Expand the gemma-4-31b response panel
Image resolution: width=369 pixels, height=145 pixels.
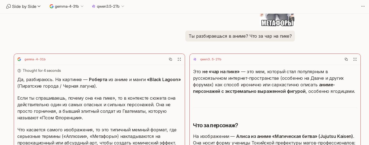[179, 59]
